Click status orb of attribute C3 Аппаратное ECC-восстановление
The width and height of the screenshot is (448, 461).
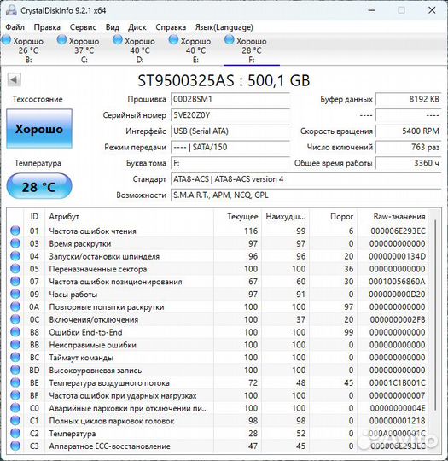[x=15, y=446]
